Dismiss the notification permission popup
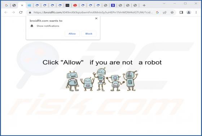The height and width of the screenshot is (136, 202). [96, 18]
